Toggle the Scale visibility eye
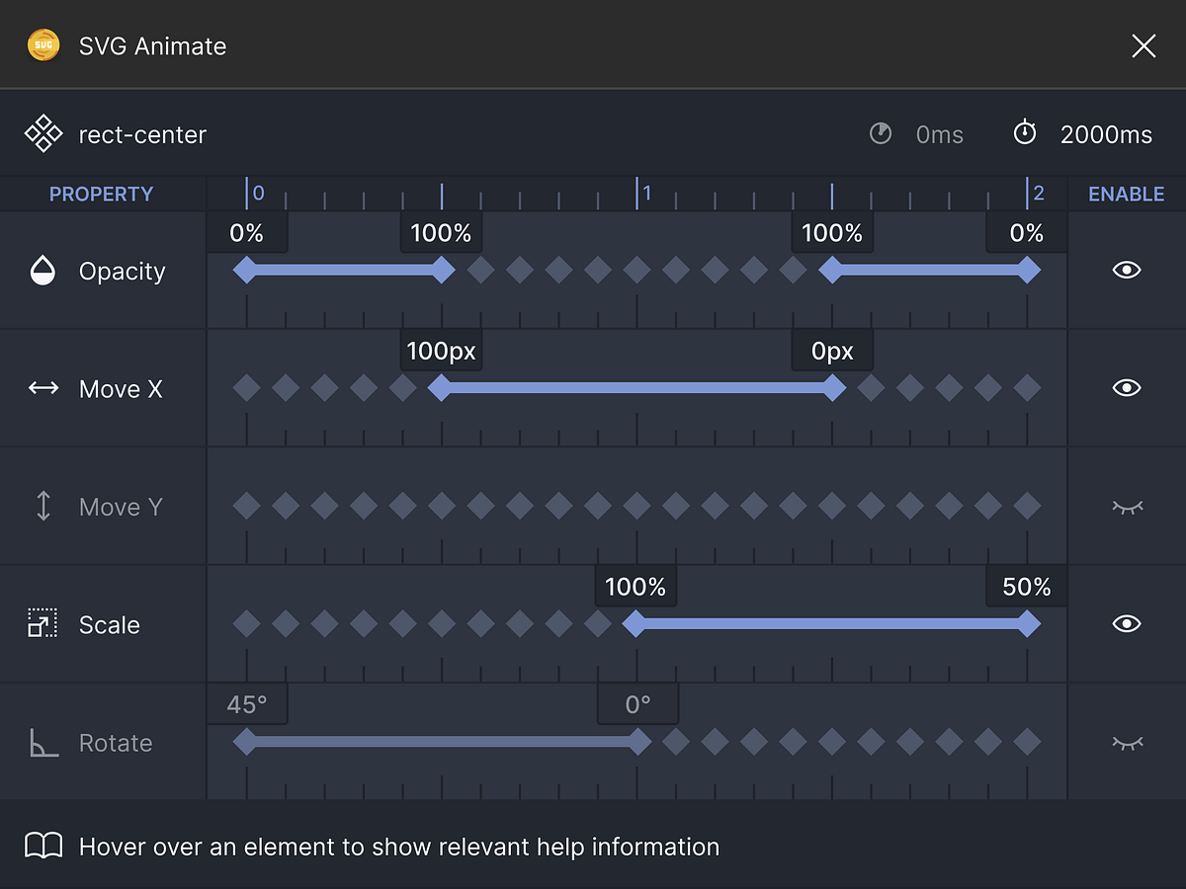The image size is (1186, 889). (1127, 624)
